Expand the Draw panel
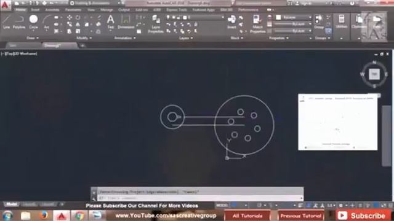Screen dimensions: 394x221 tap(33, 38)
